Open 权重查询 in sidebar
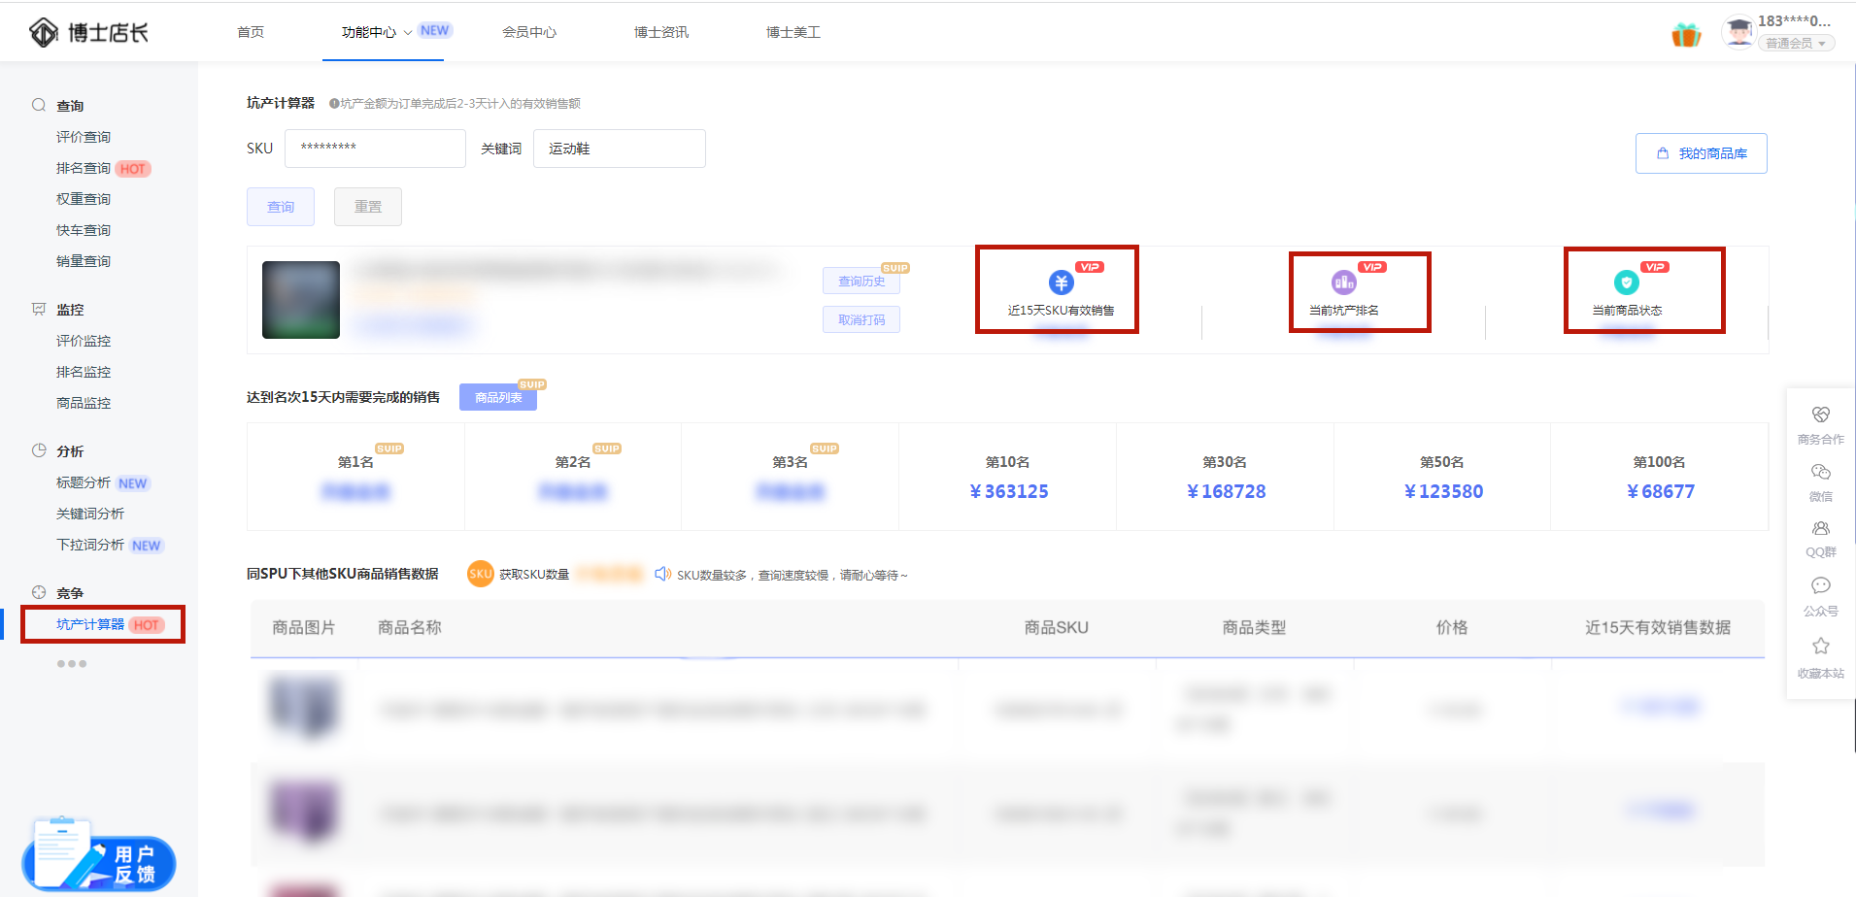Image resolution: width=1856 pixels, height=897 pixels. 84,199
